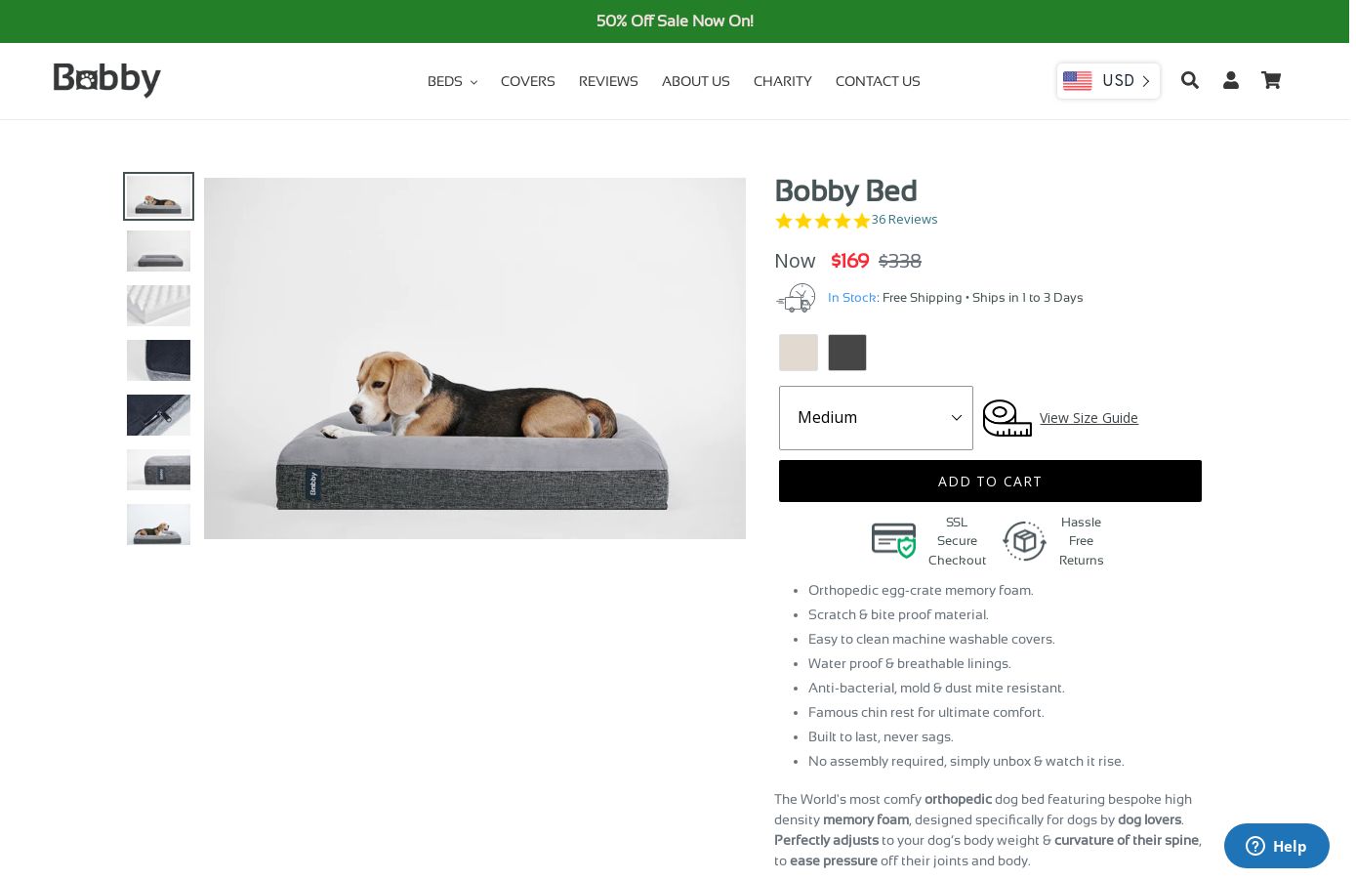Click the SSL secure checkout card icon

pyautogui.click(x=893, y=540)
